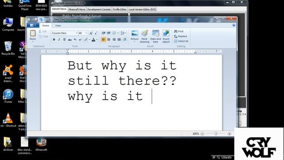This screenshot has height=160, width=284.
Task: Click the ruler right indent marker
Action: [195, 52]
